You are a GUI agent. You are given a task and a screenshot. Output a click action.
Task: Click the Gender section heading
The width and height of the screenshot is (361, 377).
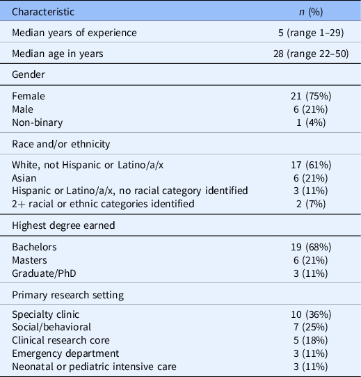point(29,74)
